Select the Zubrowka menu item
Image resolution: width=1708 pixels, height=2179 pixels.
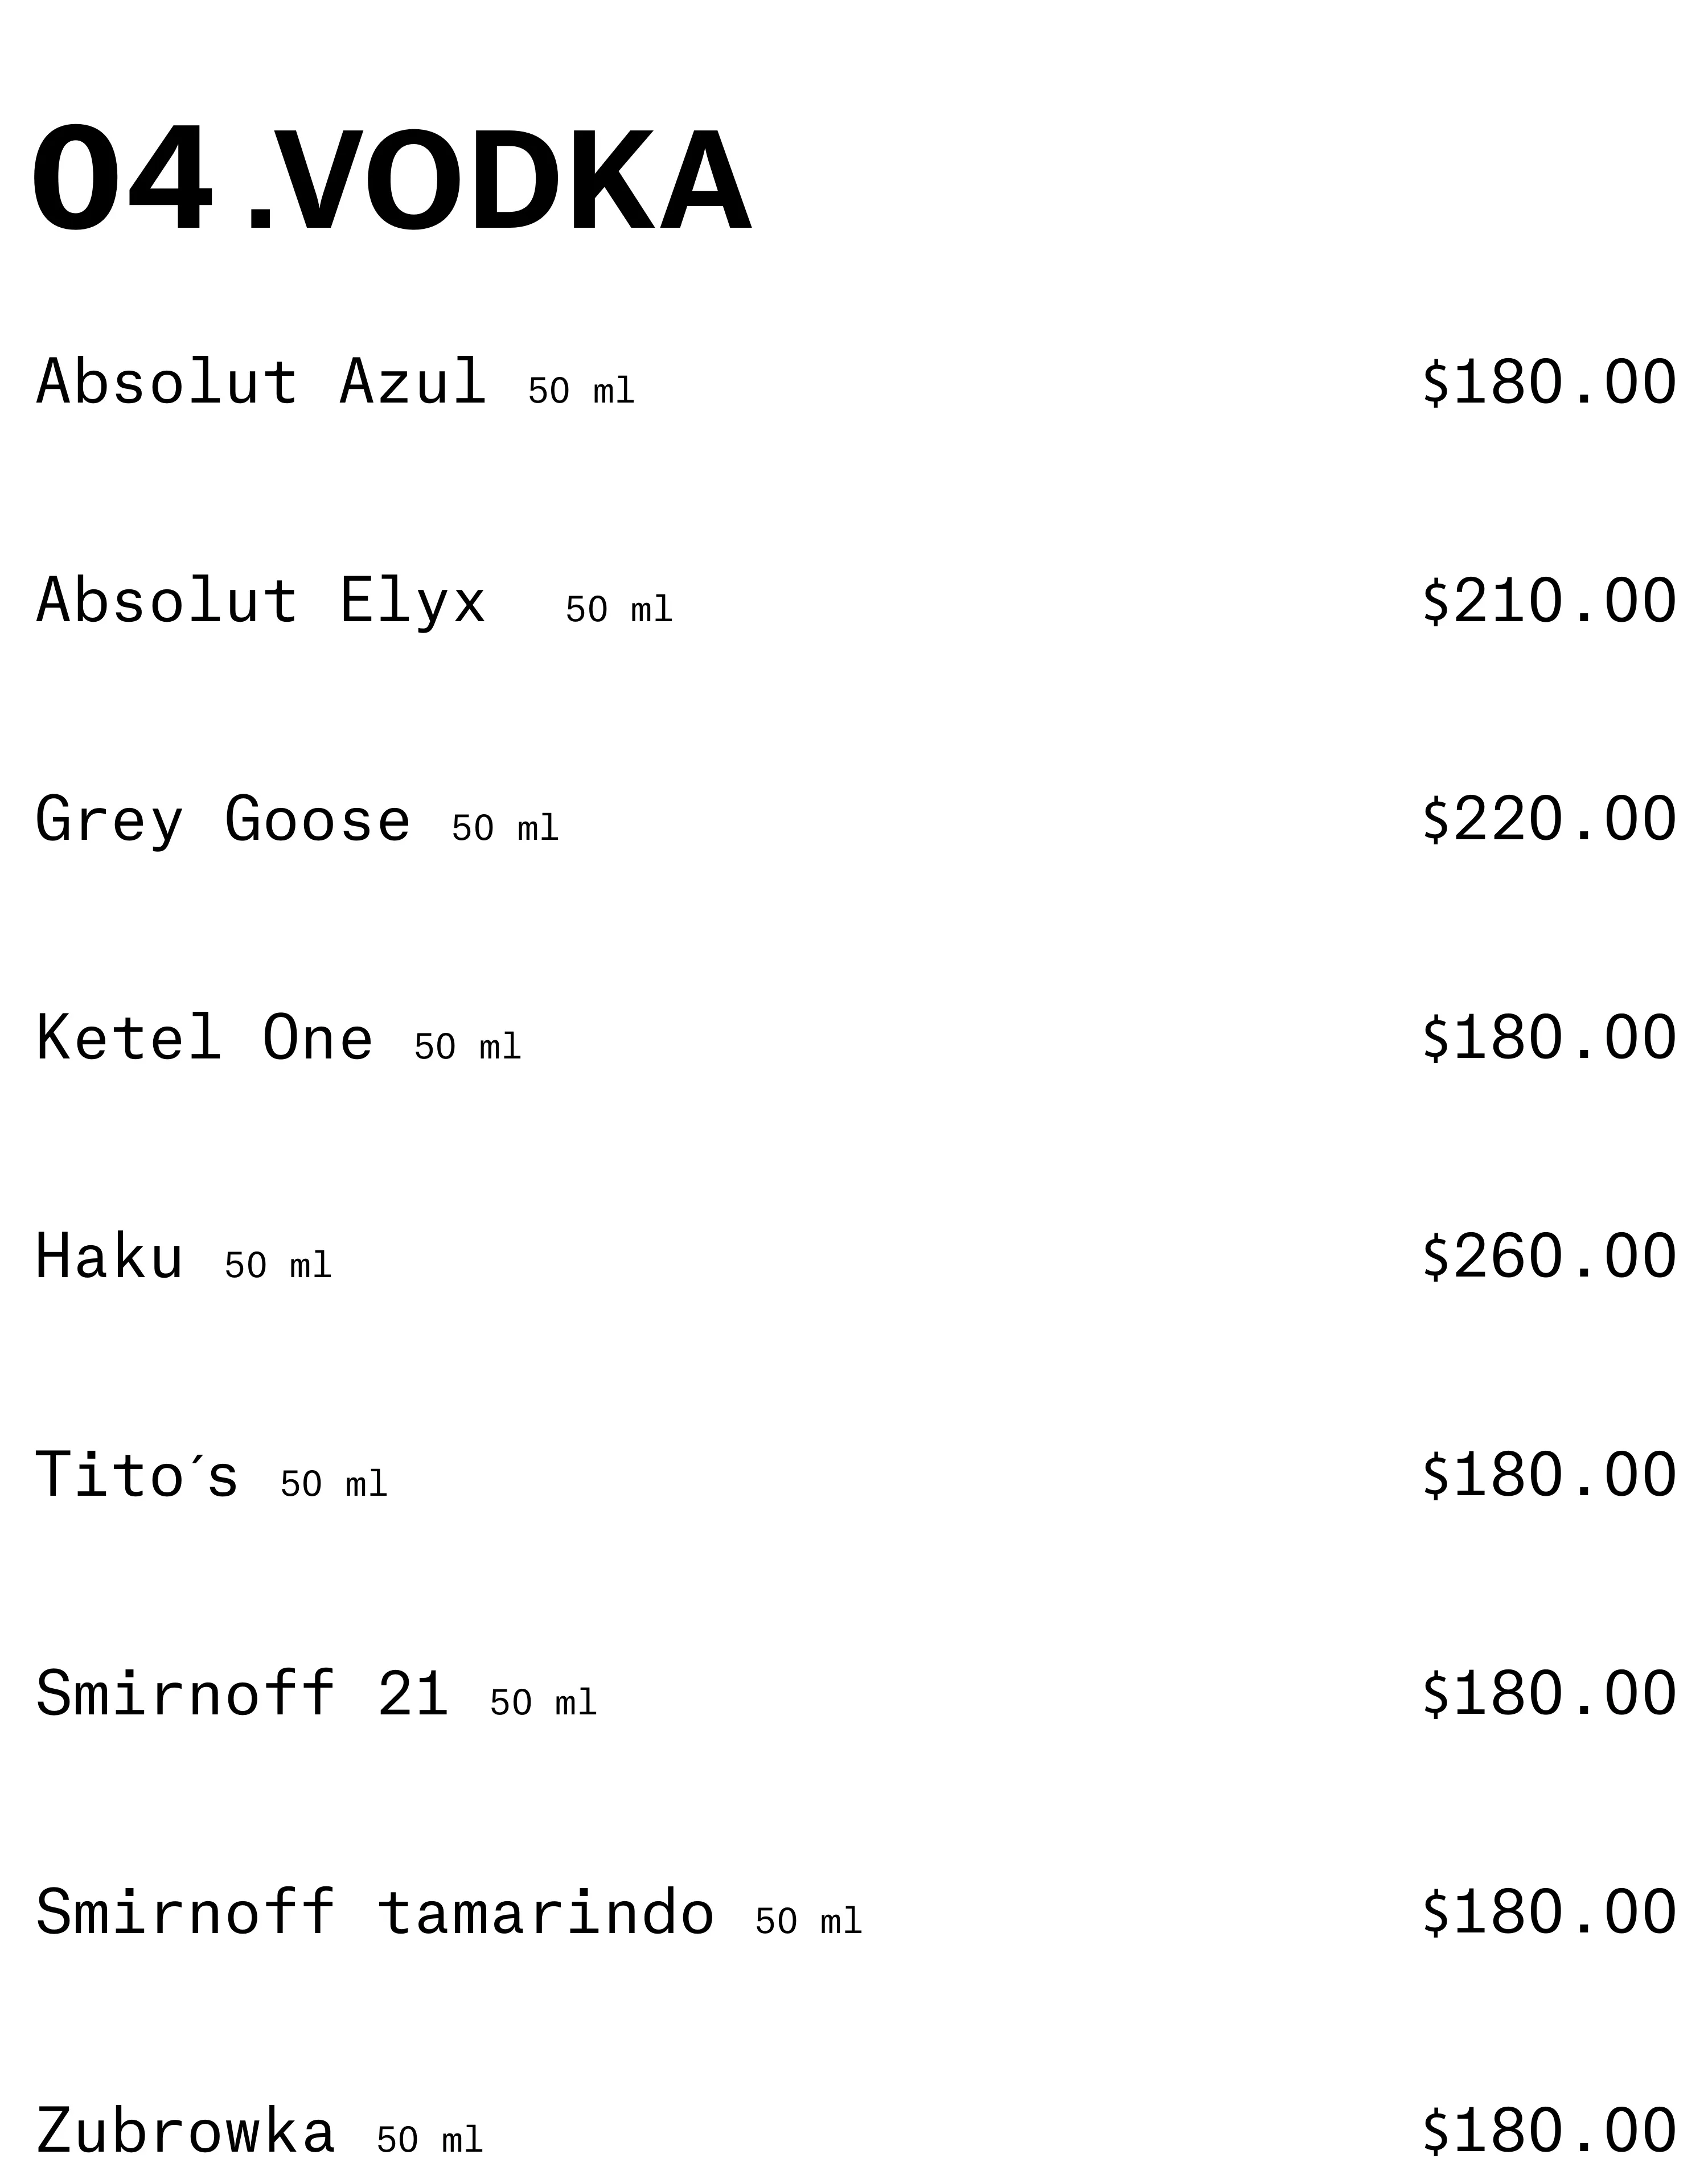[x=185, y=2130]
